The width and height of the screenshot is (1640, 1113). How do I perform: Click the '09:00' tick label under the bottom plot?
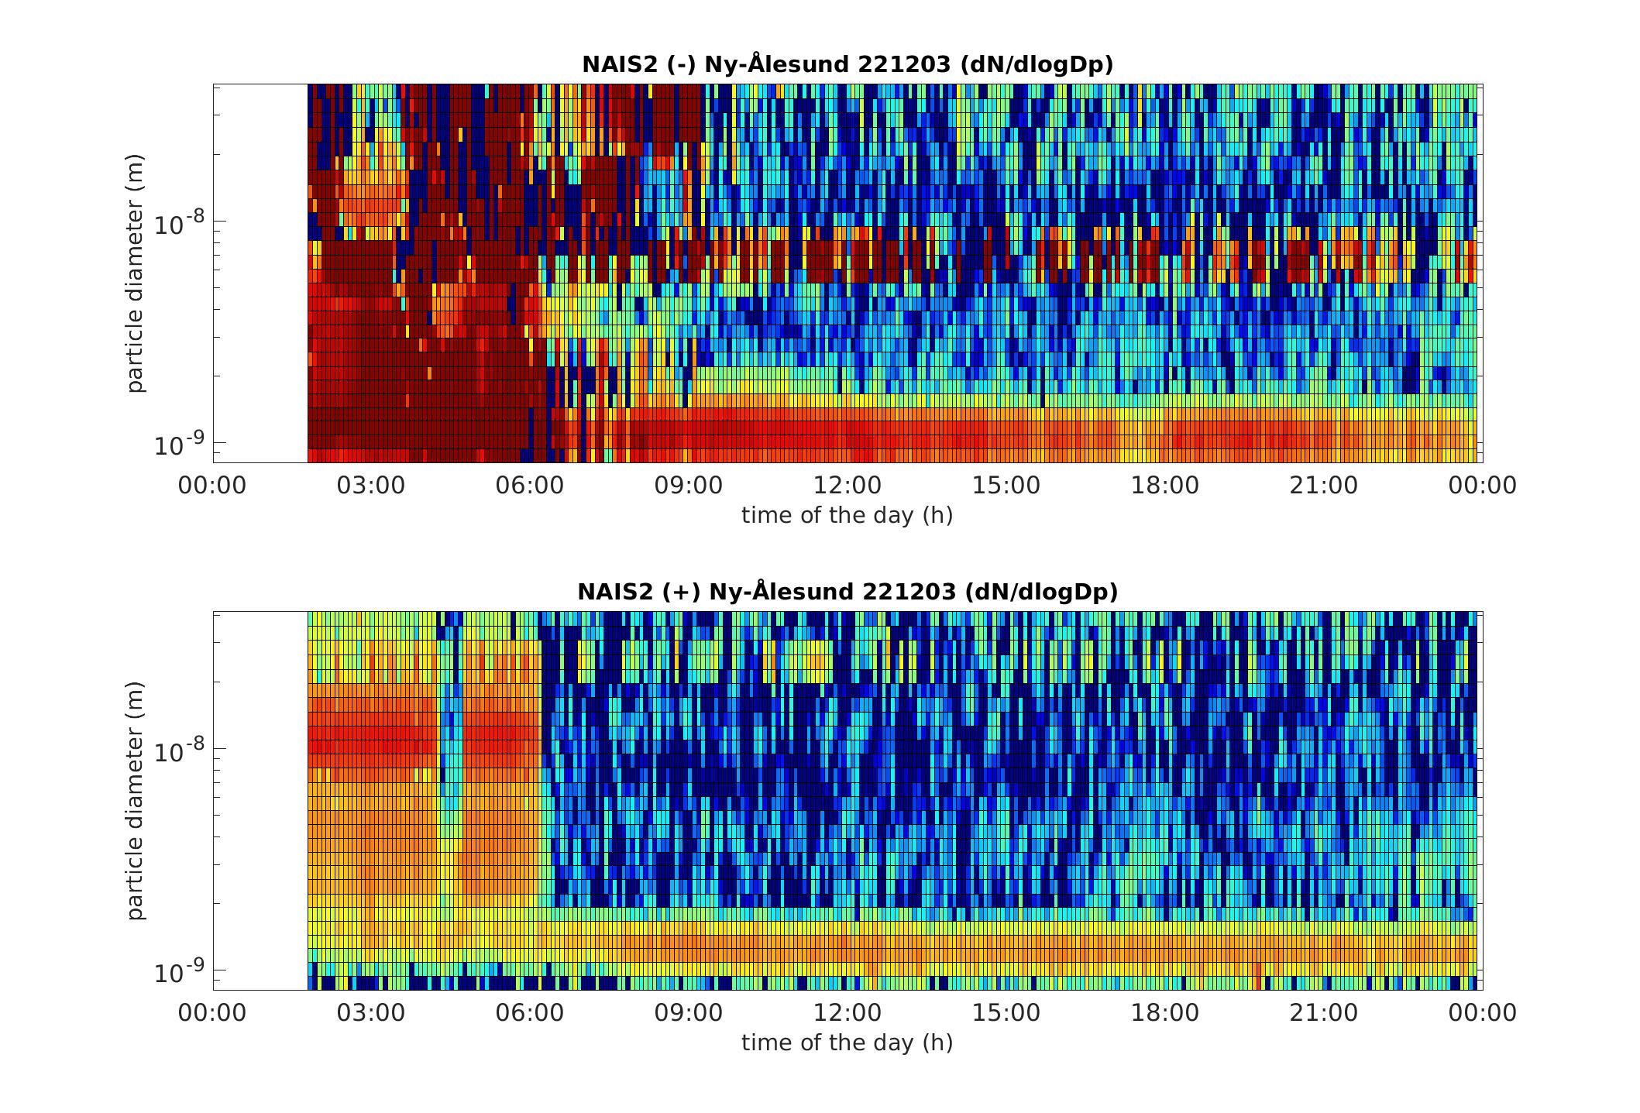[x=689, y=1013]
